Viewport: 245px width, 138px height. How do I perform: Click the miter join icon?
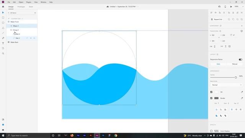217,116
